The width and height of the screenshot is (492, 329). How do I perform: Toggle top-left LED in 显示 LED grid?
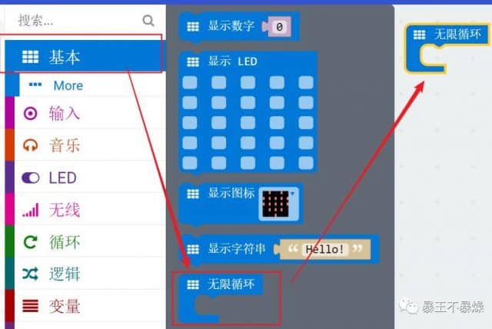pyautogui.click(x=190, y=82)
